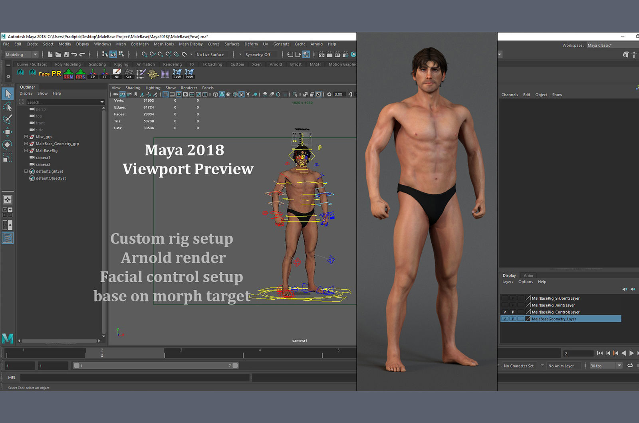Click the Outliner panel layout button
Viewport: 639px width, 423px height.
[8, 238]
